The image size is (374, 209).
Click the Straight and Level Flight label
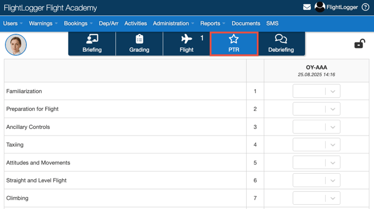pos(36,180)
